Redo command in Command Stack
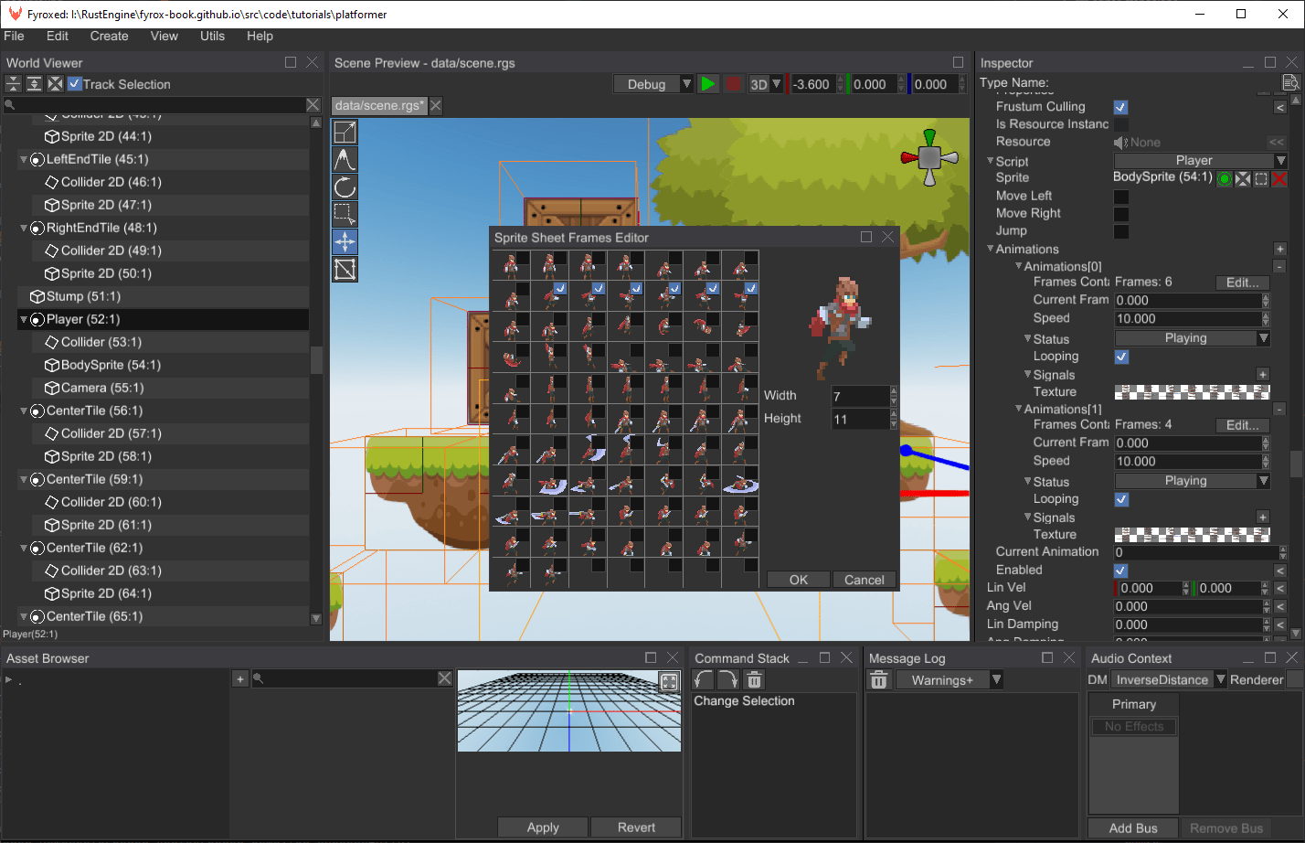 [x=728, y=679]
